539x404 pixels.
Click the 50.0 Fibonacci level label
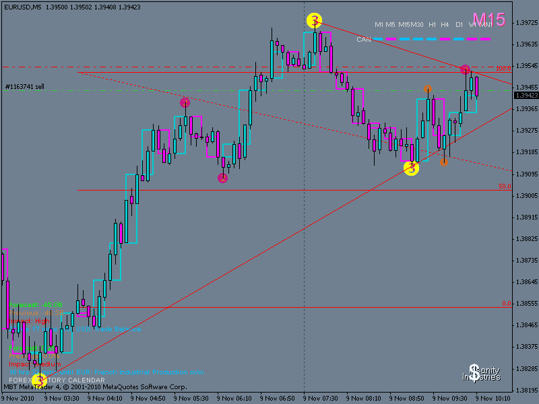pos(503,187)
